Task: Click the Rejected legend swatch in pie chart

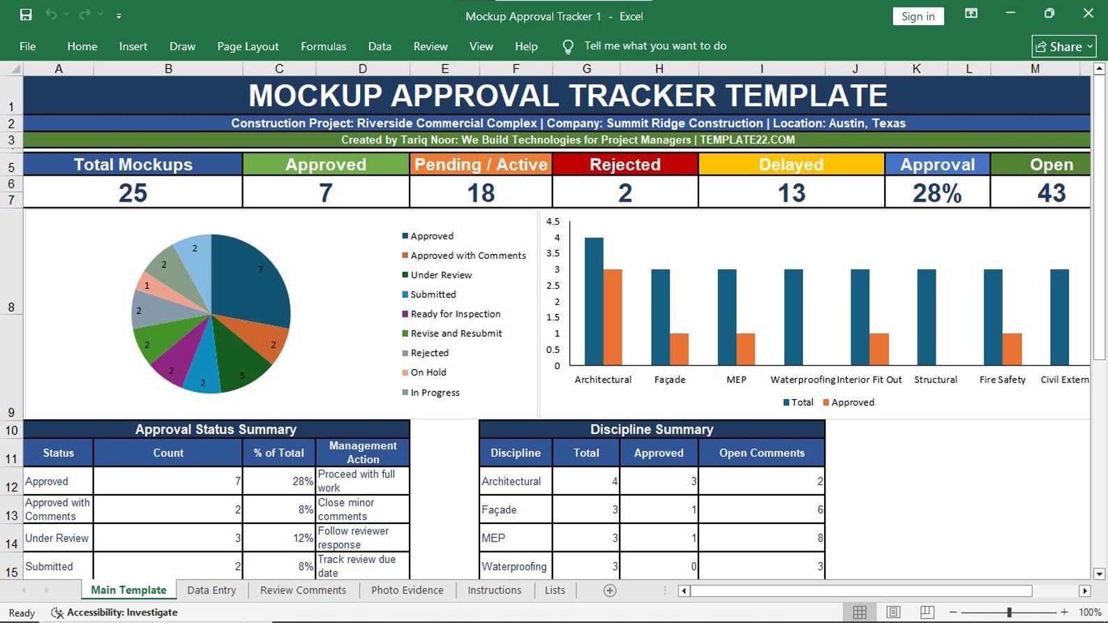Action: click(405, 353)
